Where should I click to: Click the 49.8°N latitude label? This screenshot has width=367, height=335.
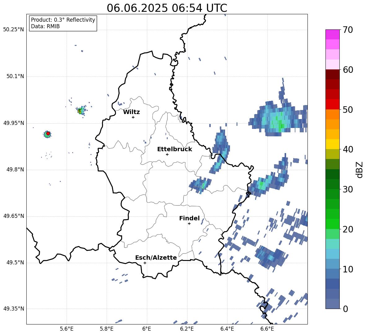pos(15,170)
